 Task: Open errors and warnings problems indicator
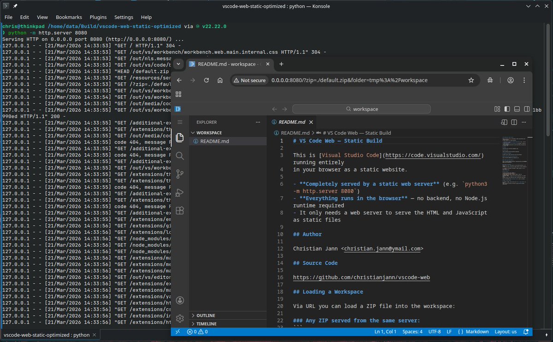tap(197, 331)
